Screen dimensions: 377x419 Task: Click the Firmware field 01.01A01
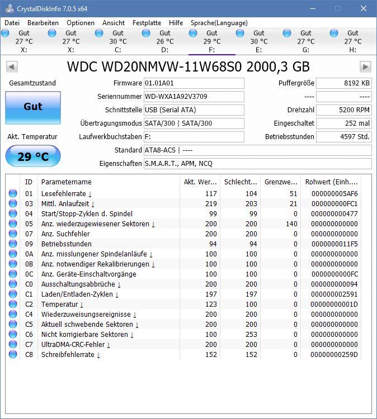point(194,83)
